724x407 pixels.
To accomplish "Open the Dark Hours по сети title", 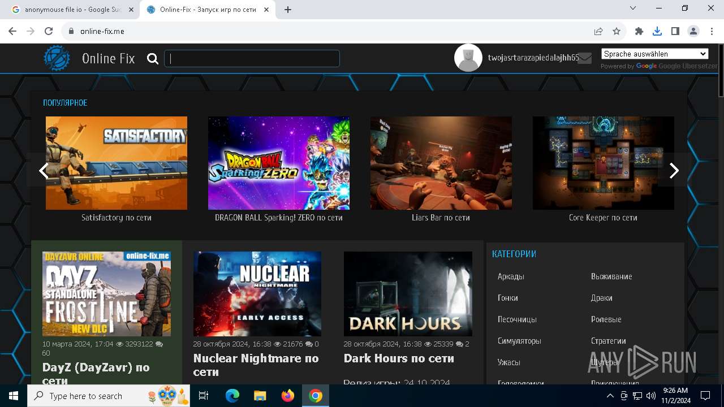I will (x=399, y=358).
